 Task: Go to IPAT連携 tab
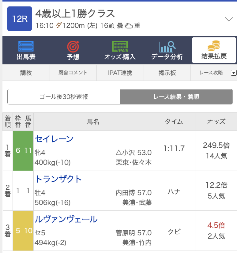pos(120,73)
